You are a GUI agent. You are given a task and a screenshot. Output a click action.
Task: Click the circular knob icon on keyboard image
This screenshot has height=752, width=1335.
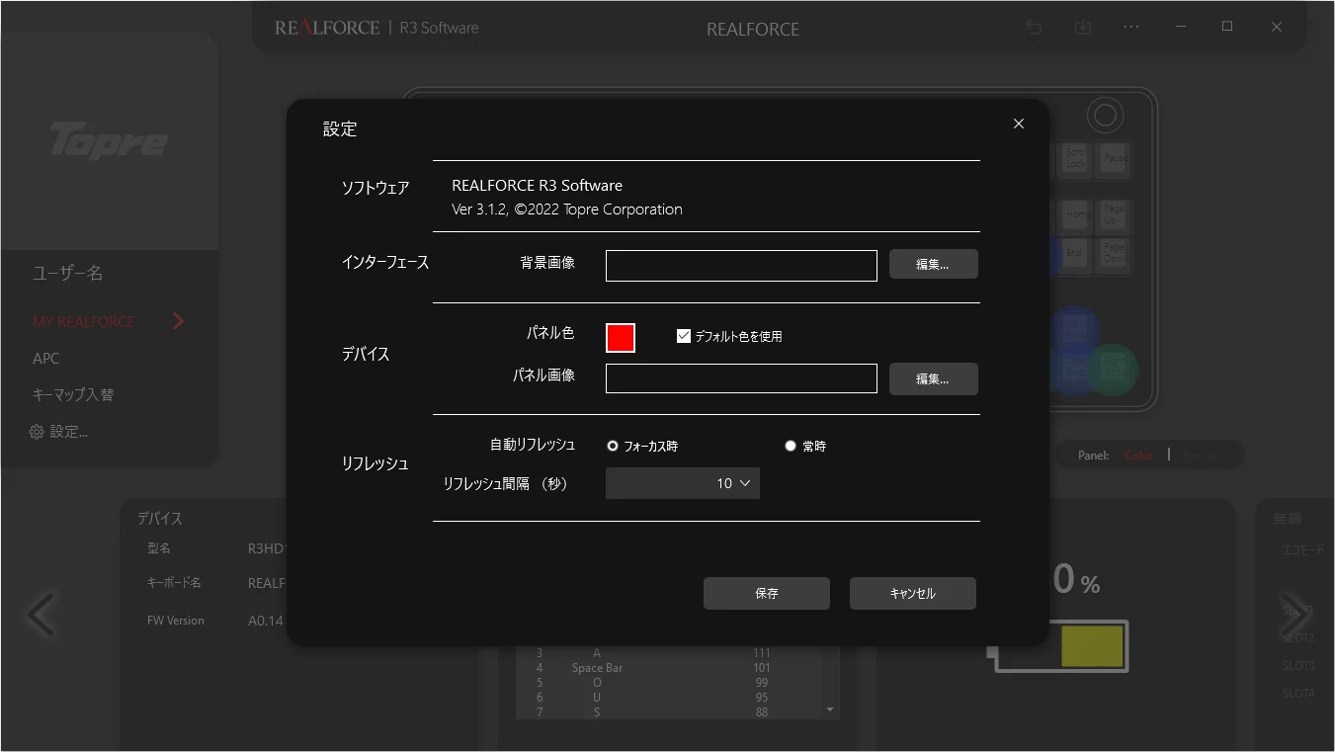point(1105,116)
